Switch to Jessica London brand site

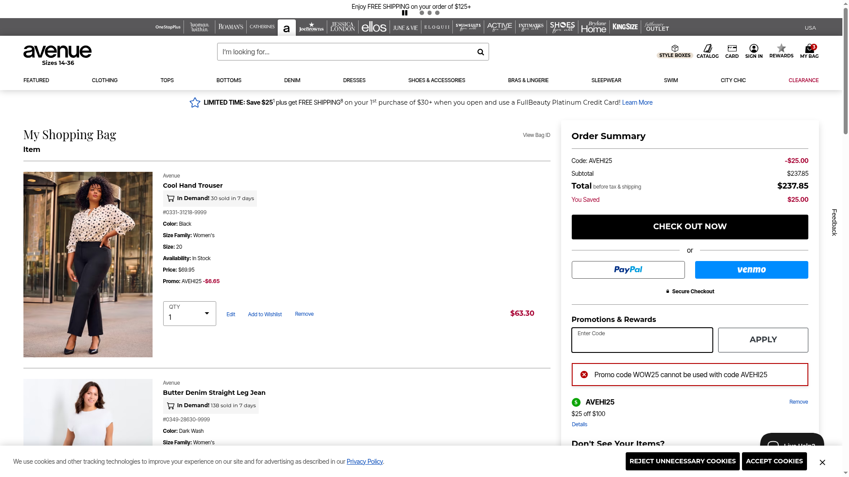tap(343, 27)
